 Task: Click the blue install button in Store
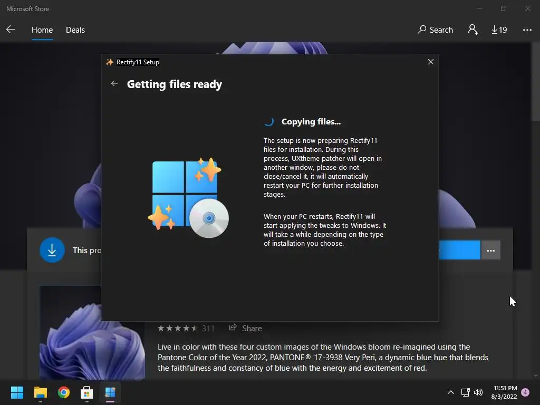pyautogui.click(x=460, y=250)
